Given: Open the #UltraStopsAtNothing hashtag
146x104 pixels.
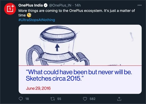Looking at the screenshot, I should click(37, 20).
